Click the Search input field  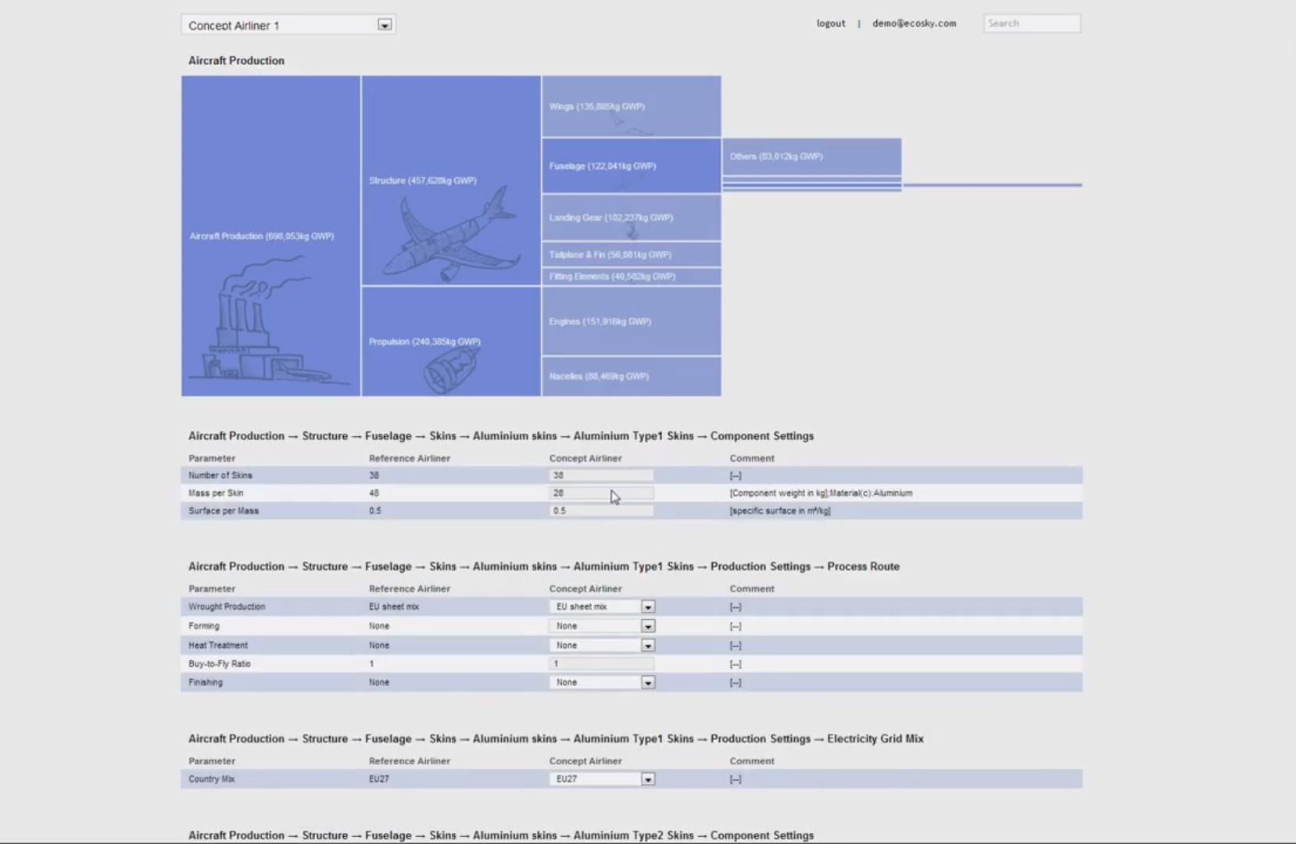pos(1031,23)
